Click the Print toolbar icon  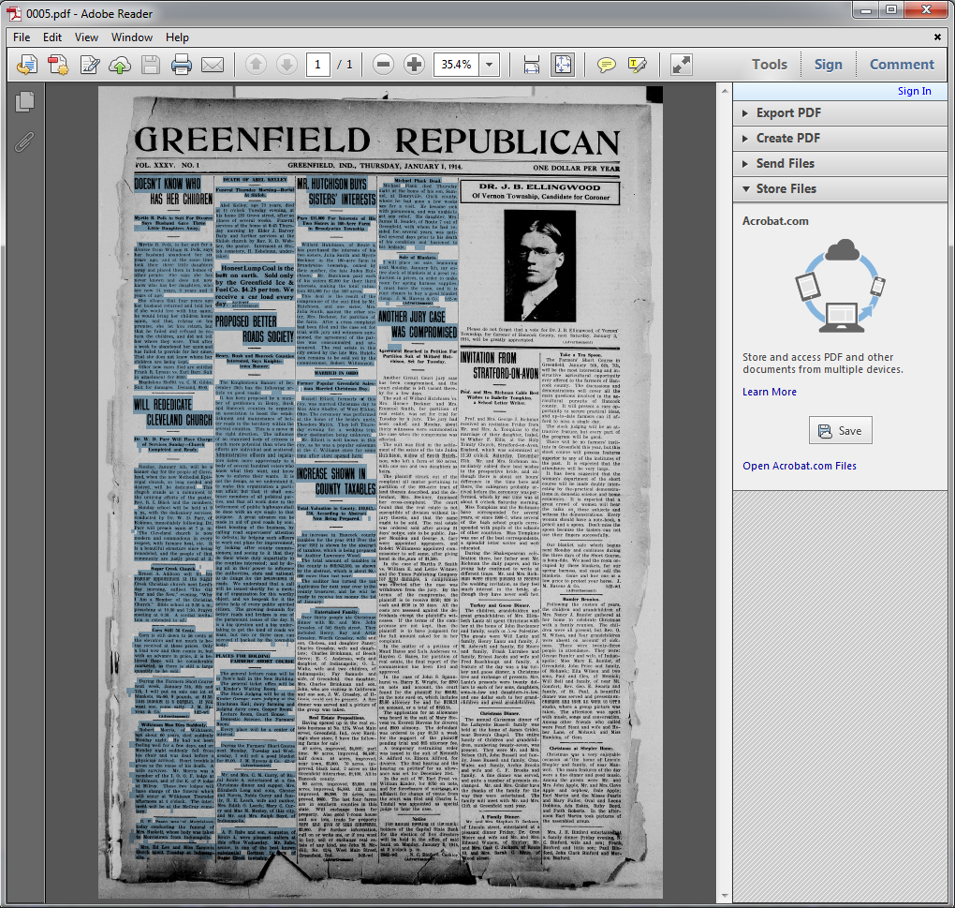tap(181, 64)
